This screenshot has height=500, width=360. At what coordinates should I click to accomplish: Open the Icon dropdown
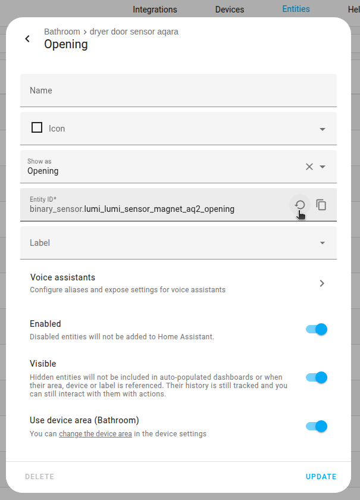coord(322,128)
